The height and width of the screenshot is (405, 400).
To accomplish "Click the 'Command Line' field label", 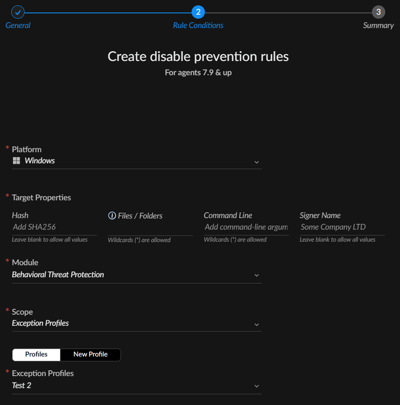I will pyautogui.click(x=228, y=216).
